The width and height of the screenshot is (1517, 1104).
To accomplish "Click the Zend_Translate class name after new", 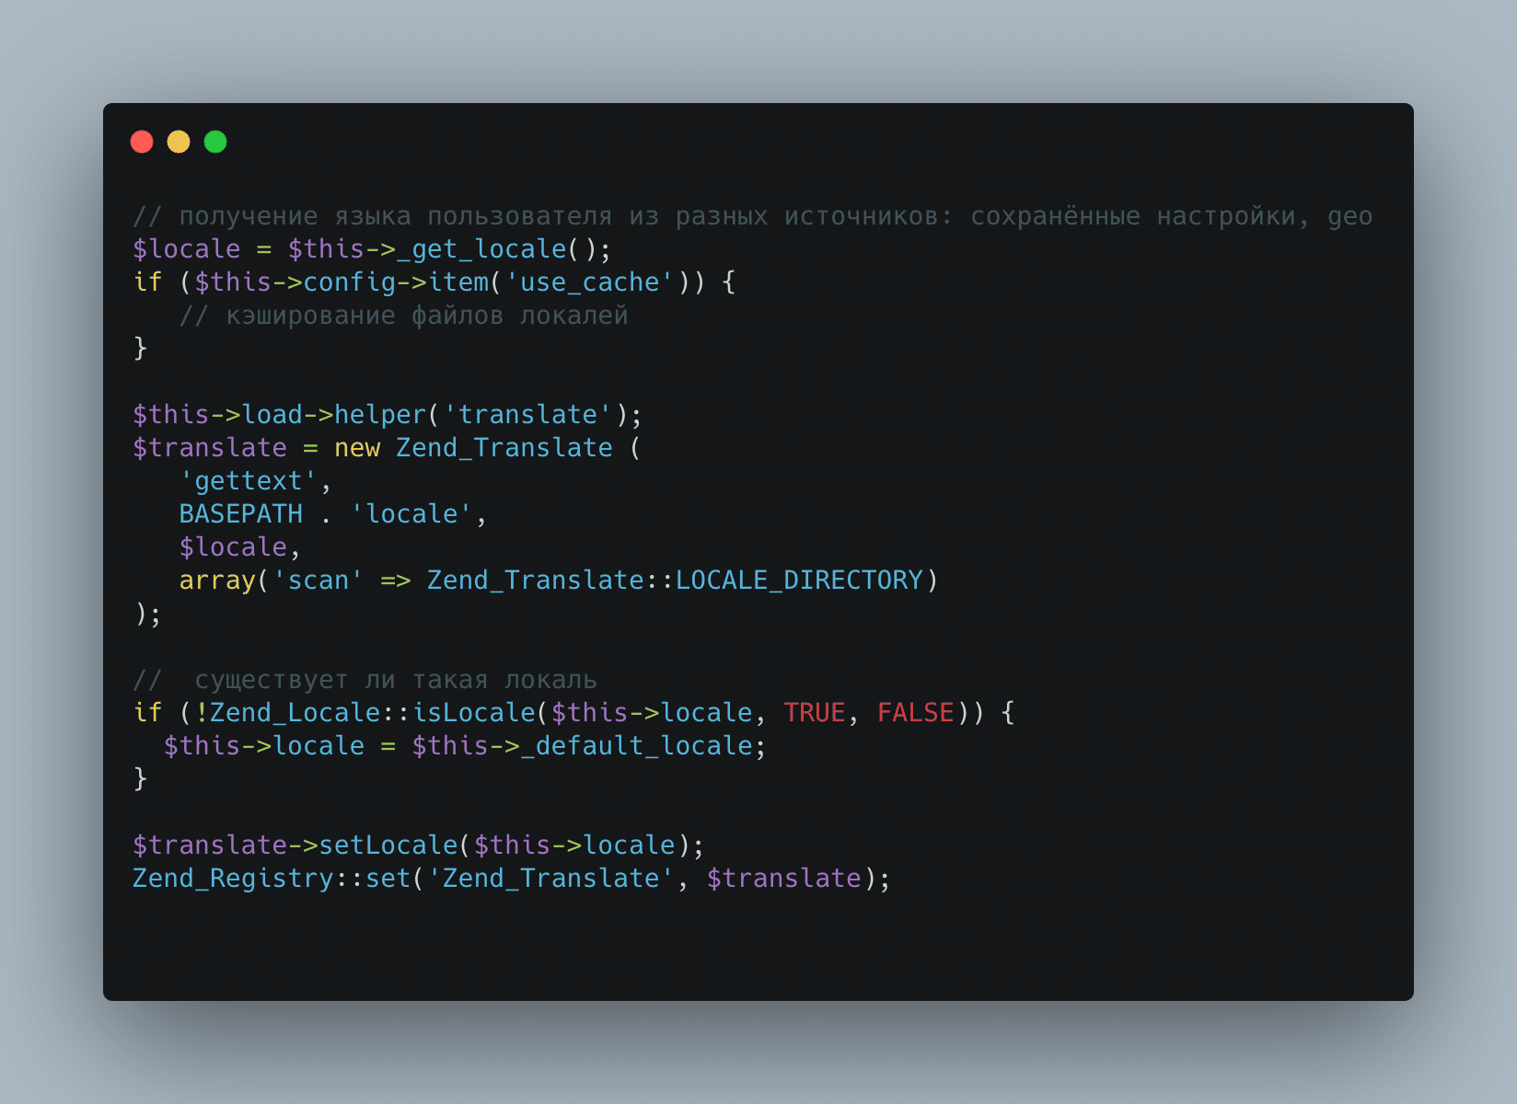I will (504, 448).
